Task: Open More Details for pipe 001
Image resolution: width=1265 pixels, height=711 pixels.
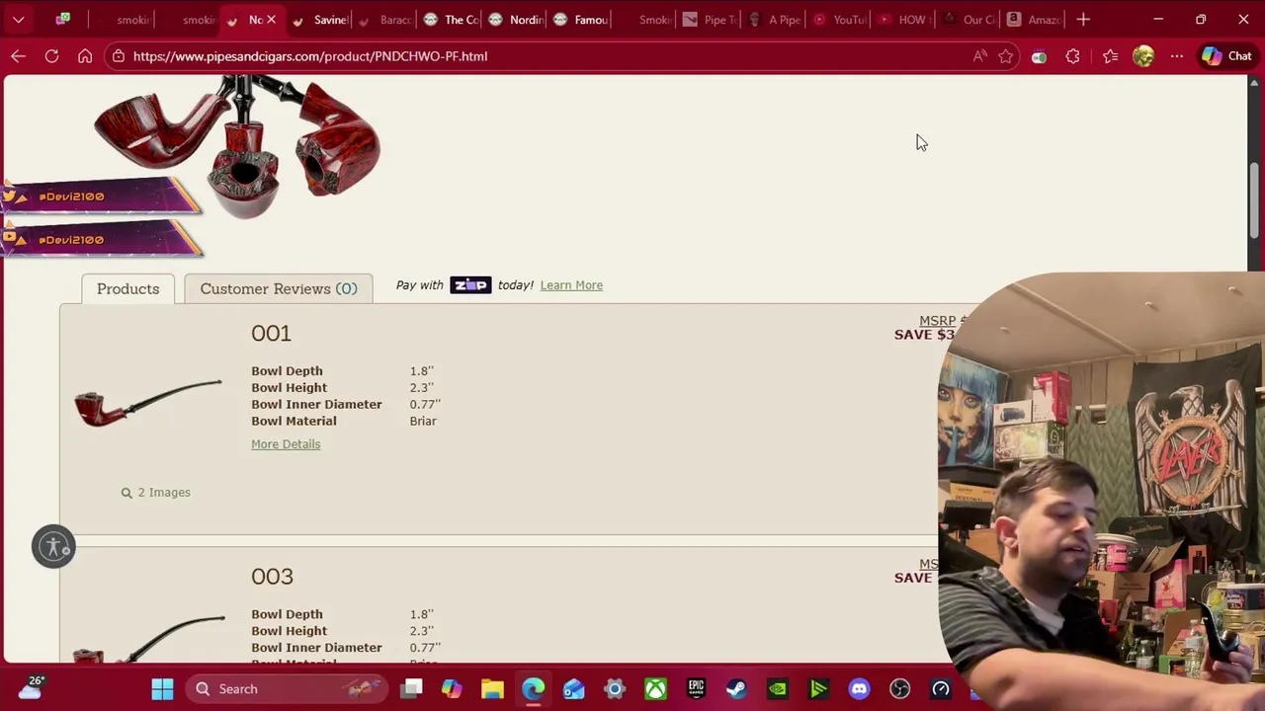Action: coord(286,444)
